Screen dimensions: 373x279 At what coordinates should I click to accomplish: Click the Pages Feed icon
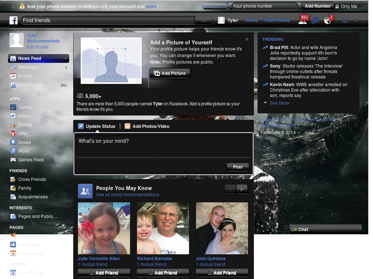click(x=13, y=236)
